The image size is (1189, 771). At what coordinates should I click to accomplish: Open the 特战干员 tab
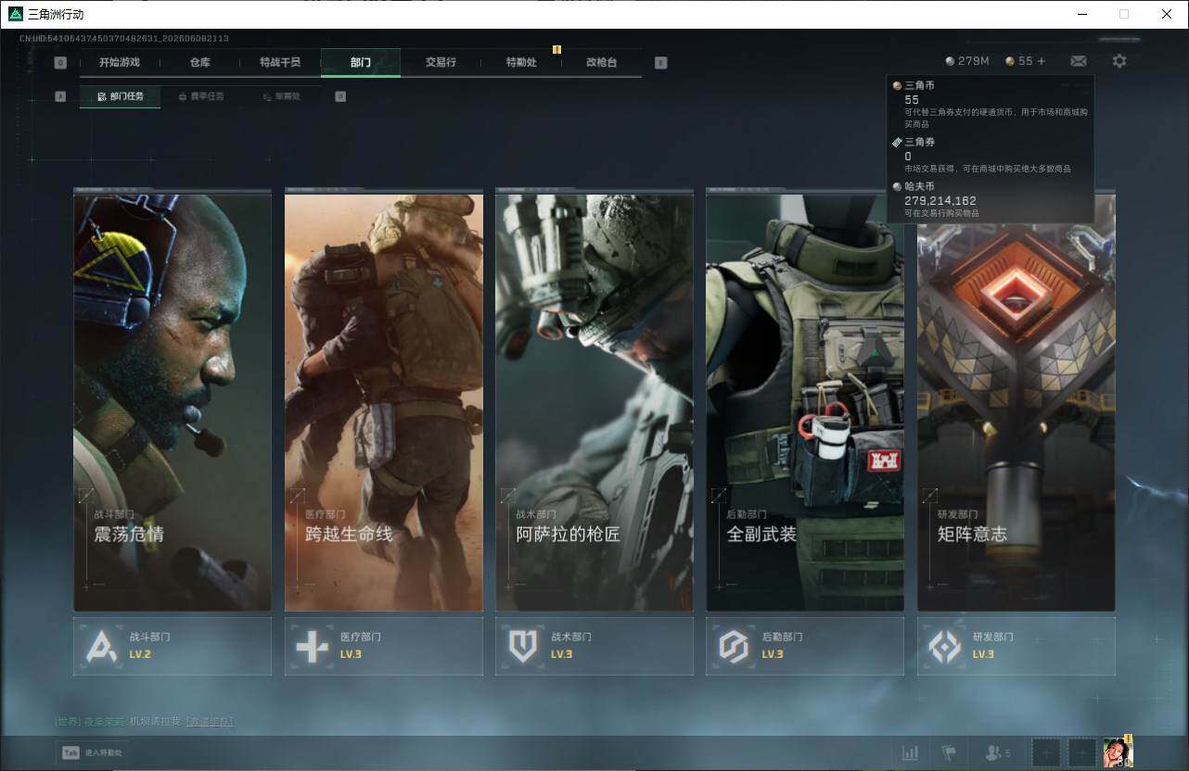coord(280,62)
